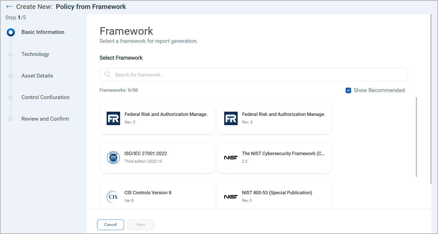Jump to Control Confiuration step

click(45, 97)
